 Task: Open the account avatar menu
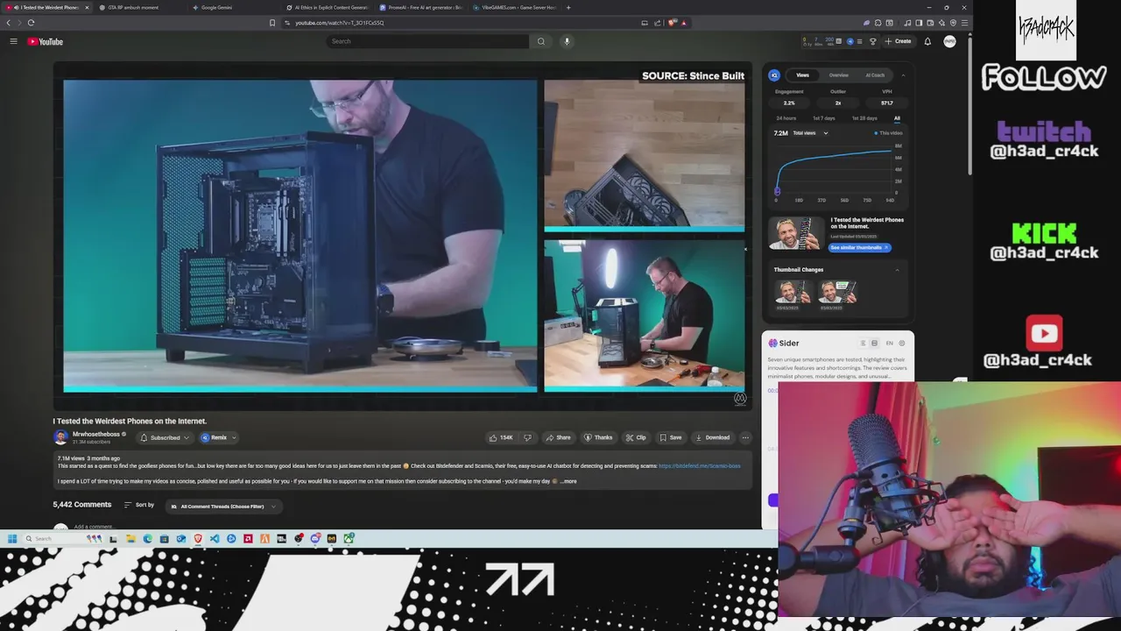[x=949, y=41]
